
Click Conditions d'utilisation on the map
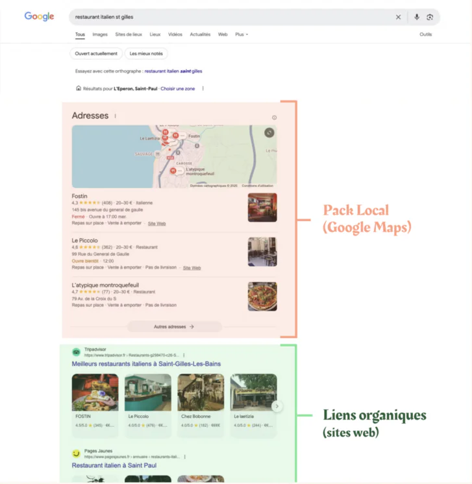click(258, 186)
